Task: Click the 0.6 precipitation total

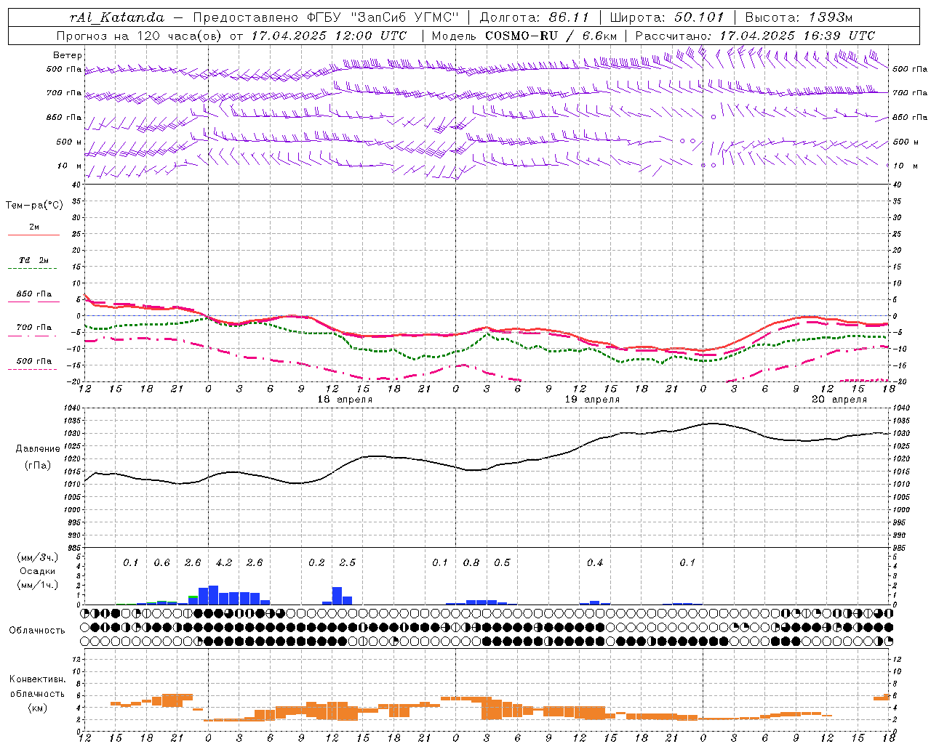Action: 161,563
